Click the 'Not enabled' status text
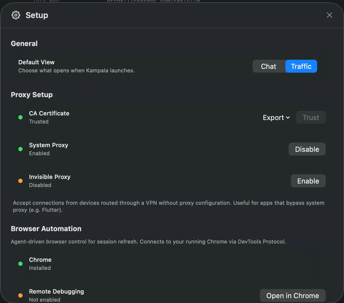This screenshot has width=344, height=303. click(45, 300)
